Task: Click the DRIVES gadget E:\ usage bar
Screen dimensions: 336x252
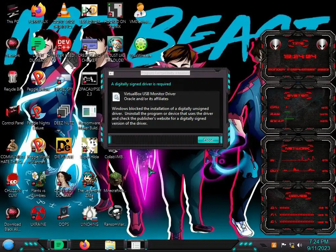Action: (x=297, y=222)
